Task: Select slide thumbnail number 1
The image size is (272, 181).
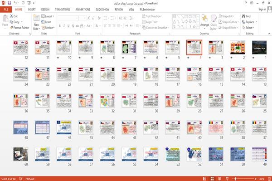Action: click(x=259, y=47)
